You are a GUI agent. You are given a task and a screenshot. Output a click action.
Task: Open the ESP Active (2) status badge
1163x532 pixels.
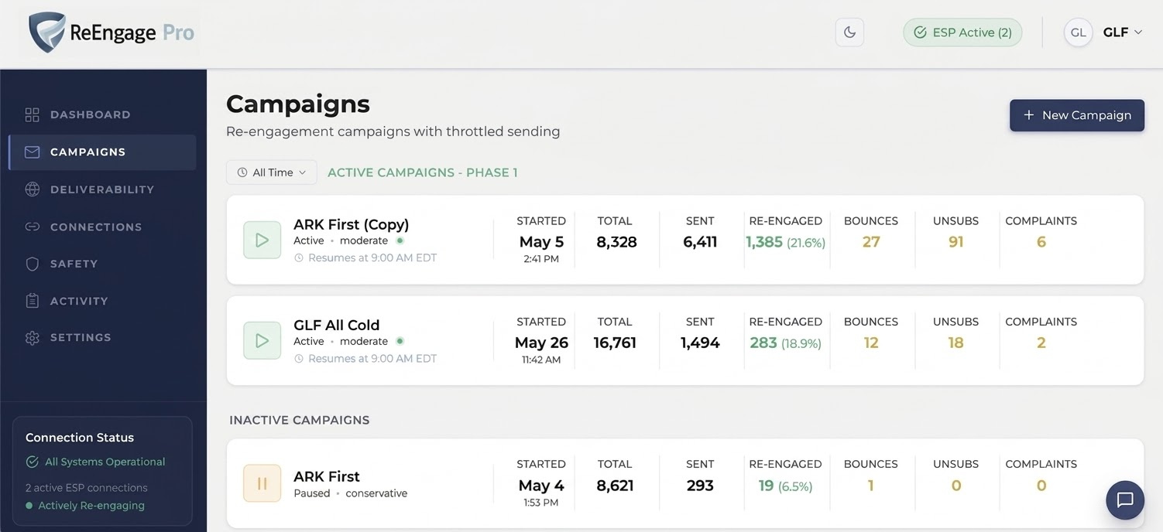click(x=962, y=32)
